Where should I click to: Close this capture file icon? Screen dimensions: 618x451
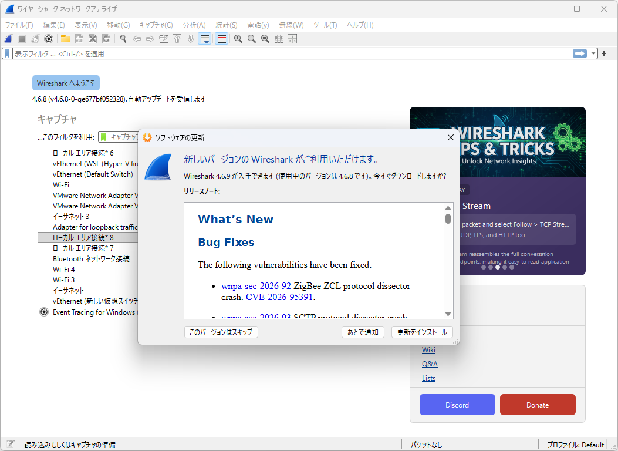click(93, 39)
